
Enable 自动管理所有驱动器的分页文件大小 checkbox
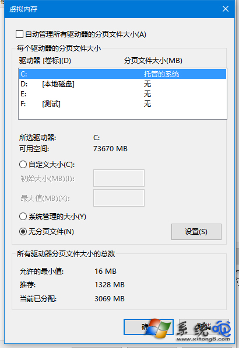pyautogui.click(x=19, y=34)
